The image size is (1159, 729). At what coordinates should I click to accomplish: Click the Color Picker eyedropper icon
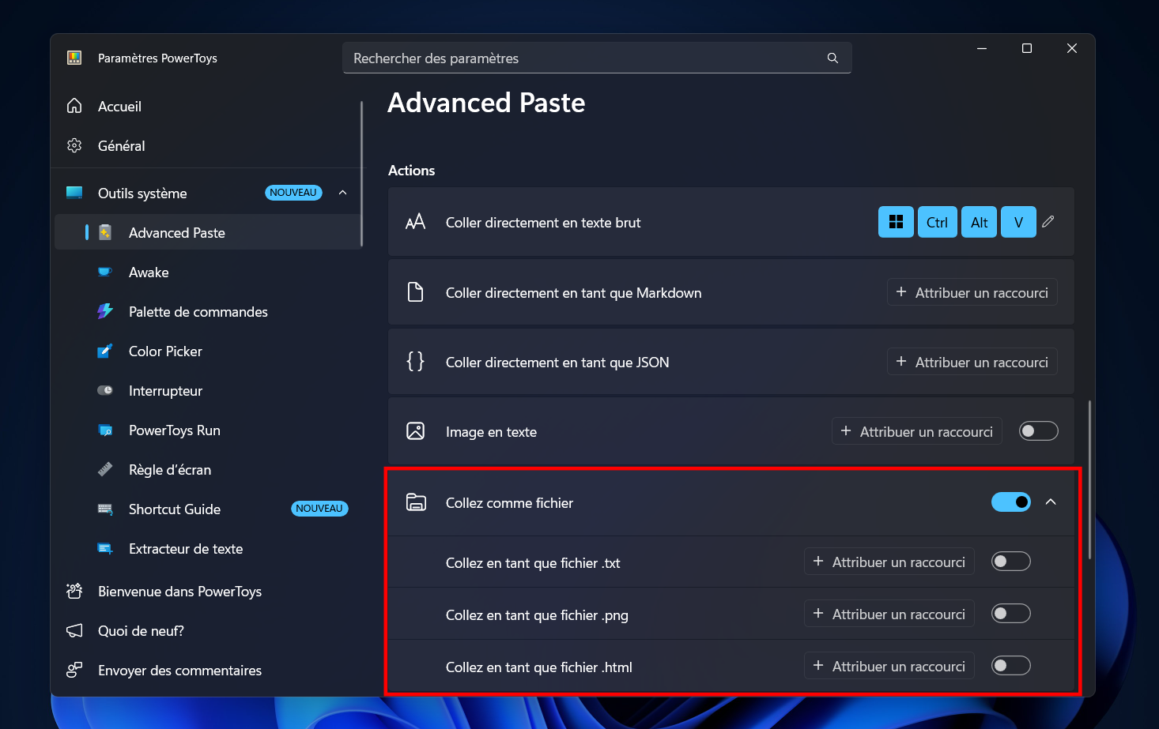(x=105, y=351)
